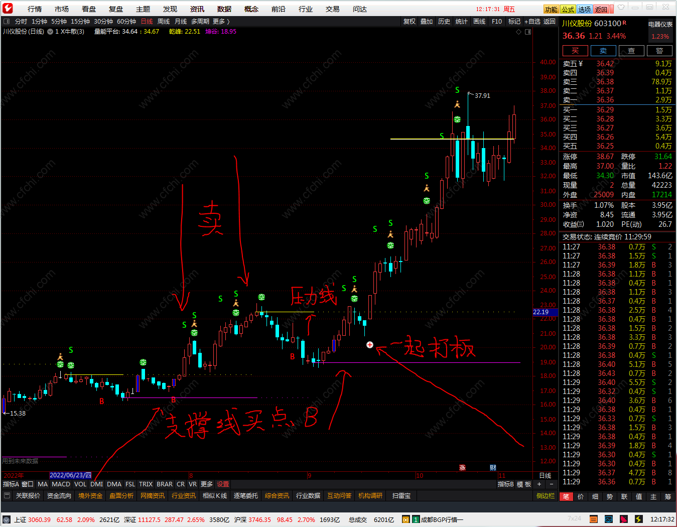
Task: Switch to 60分钟 period
Action: pos(126,22)
